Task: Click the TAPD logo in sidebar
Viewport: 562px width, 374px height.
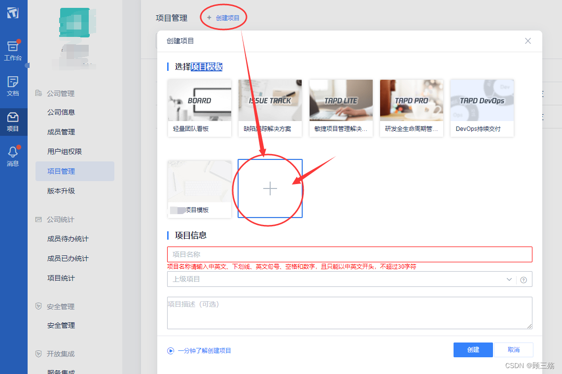Action: coord(13,12)
